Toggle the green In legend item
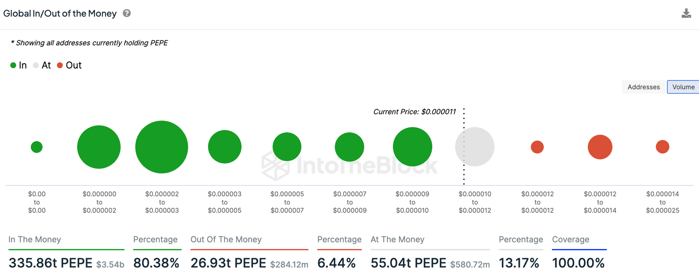 tap(19, 65)
